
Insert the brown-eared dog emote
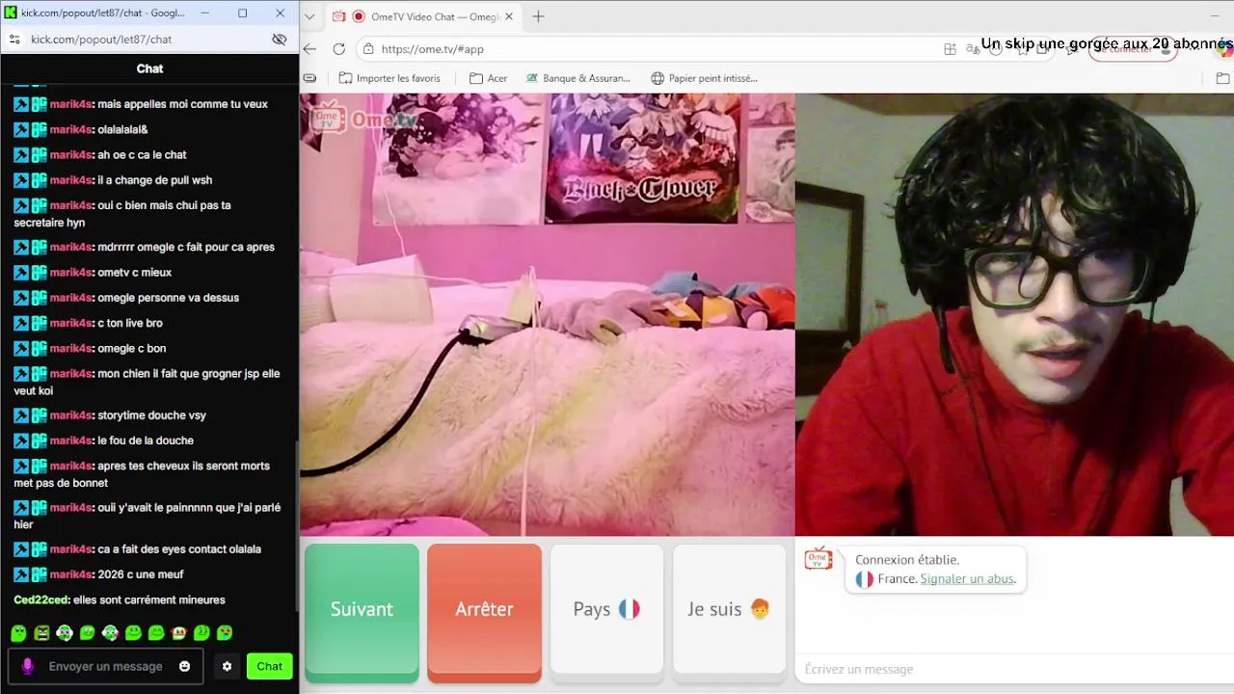178,633
